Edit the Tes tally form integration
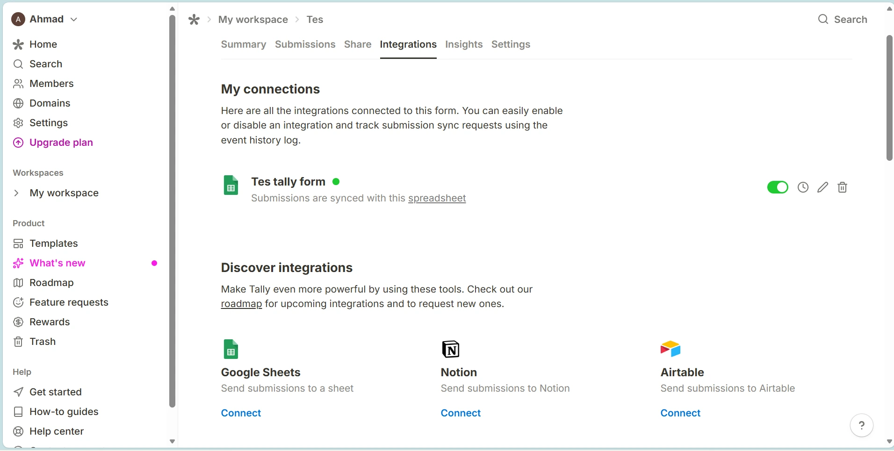The image size is (894, 451). pyautogui.click(x=822, y=187)
